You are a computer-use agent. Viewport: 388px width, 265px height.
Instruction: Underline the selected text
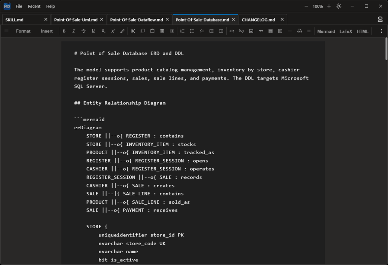[93, 31]
